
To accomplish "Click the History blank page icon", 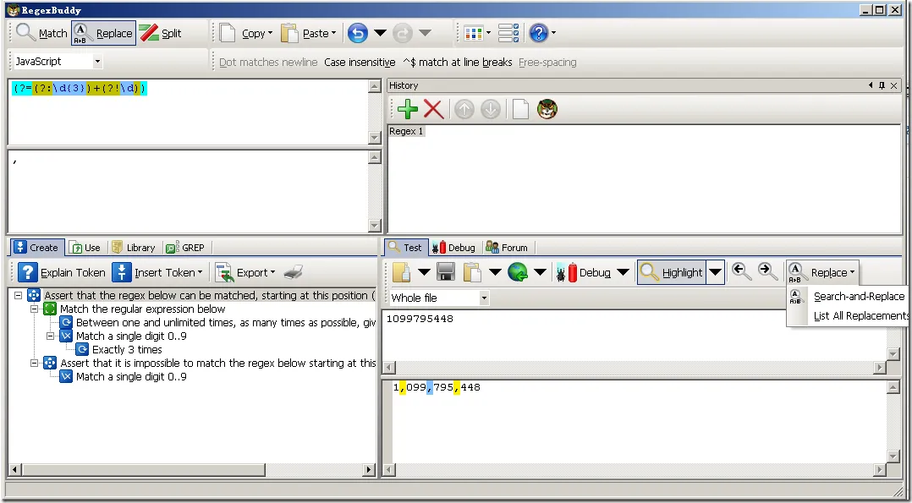I will tap(520, 109).
